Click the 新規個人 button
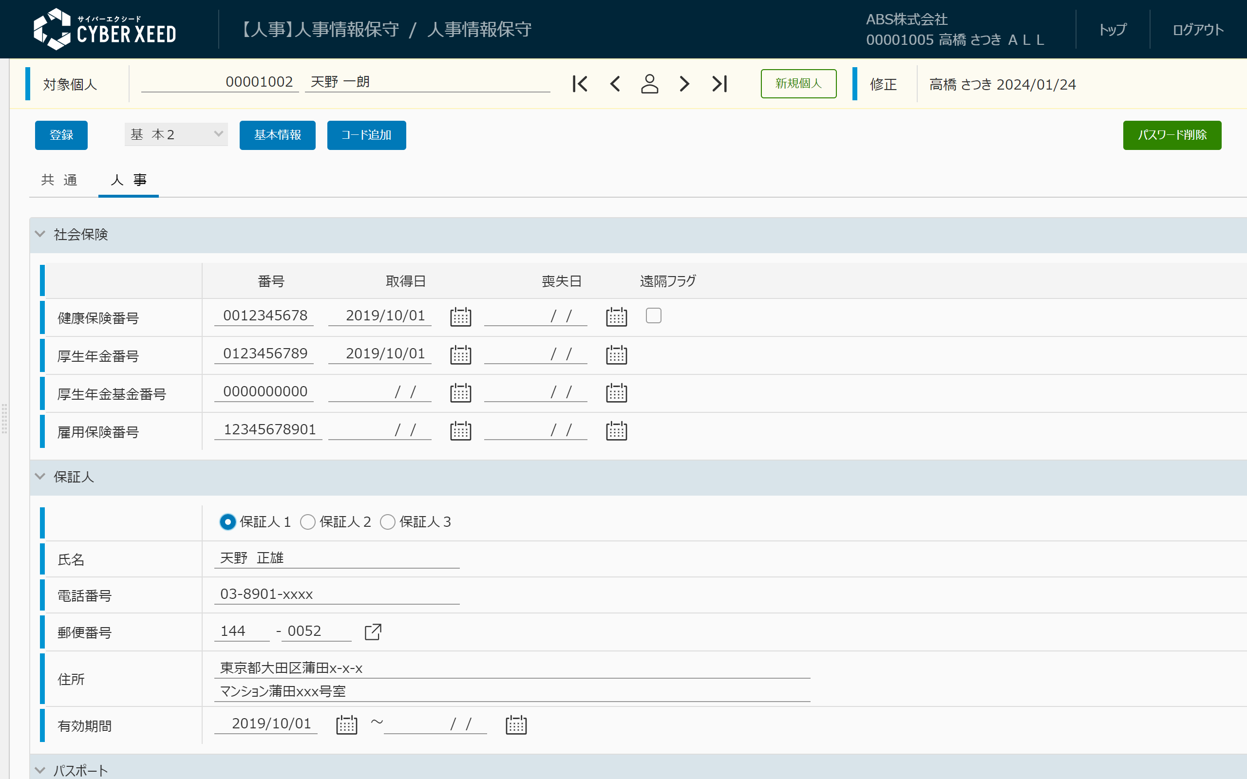The width and height of the screenshot is (1247, 779). coord(798,83)
